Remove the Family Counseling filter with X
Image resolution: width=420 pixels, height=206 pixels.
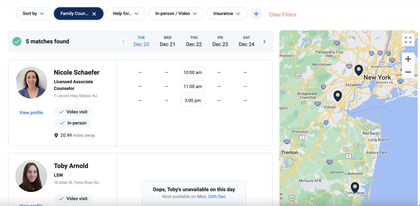[94, 14]
